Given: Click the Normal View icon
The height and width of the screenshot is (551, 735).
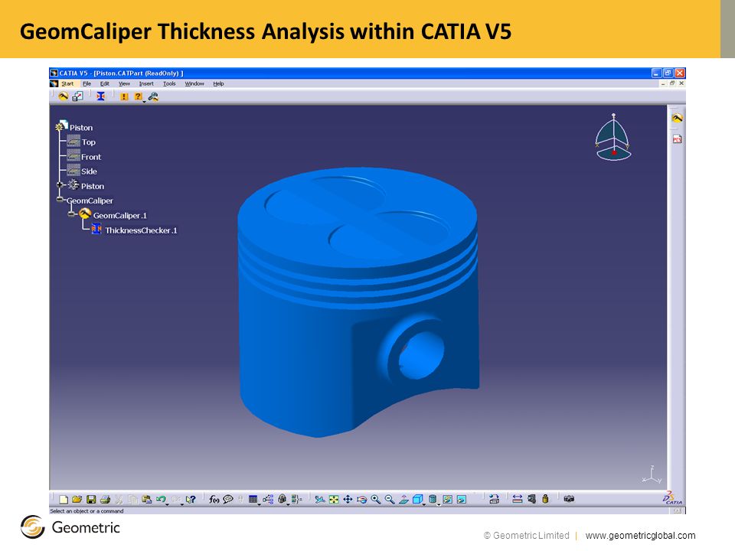Looking at the screenshot, I should (403, 500).
